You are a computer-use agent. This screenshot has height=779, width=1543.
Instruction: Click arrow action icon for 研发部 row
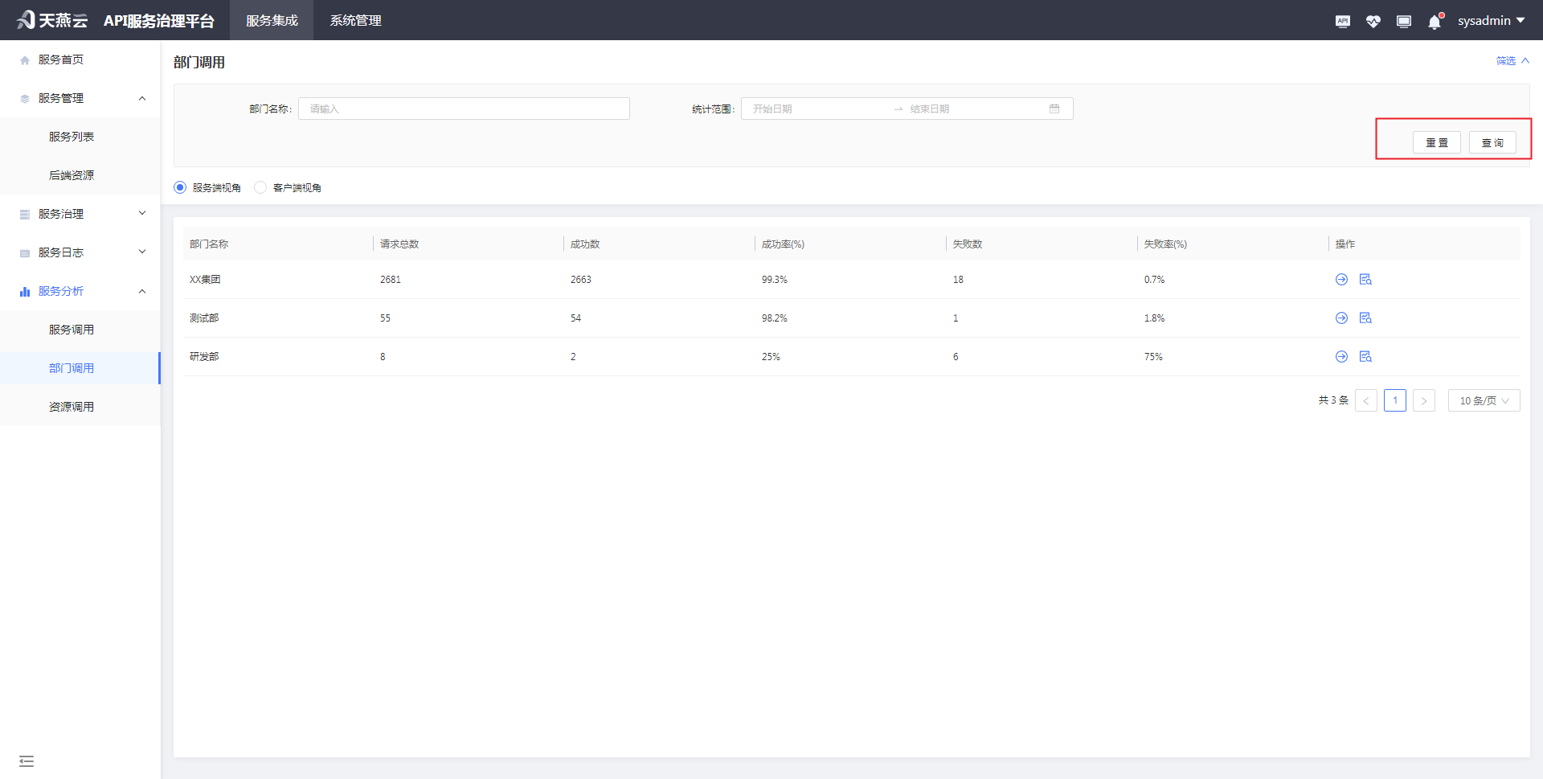click(x=1341, y=357)
